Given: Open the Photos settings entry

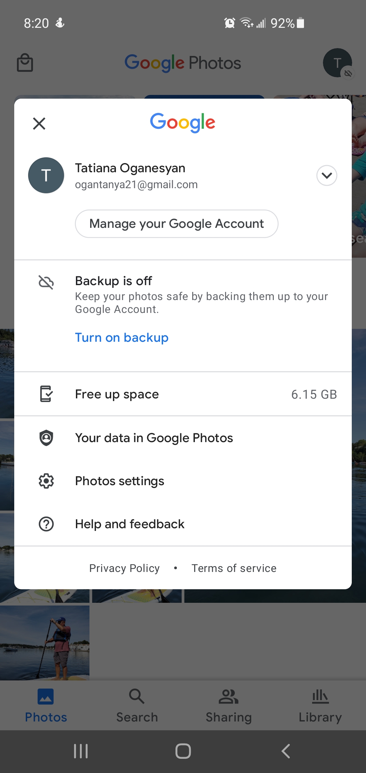Looking at the screenshot, I should pos(120,481).
